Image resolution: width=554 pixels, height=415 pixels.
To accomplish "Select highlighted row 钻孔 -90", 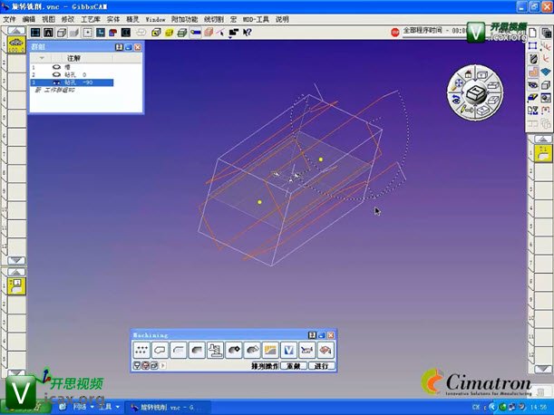I will [x=72, y=82].
